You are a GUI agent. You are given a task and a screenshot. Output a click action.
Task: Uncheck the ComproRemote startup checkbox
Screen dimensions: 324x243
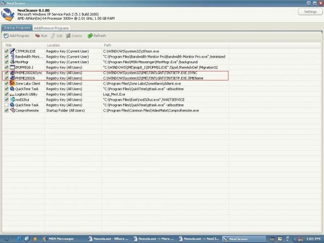click(7, 110)
